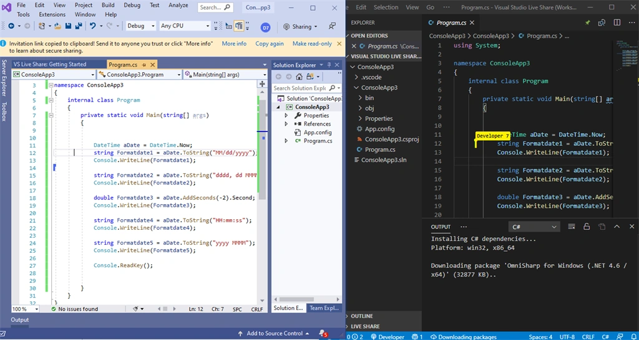The image size is (639, 340).
Task: Click the Open File folder icon
Action: 58,26
